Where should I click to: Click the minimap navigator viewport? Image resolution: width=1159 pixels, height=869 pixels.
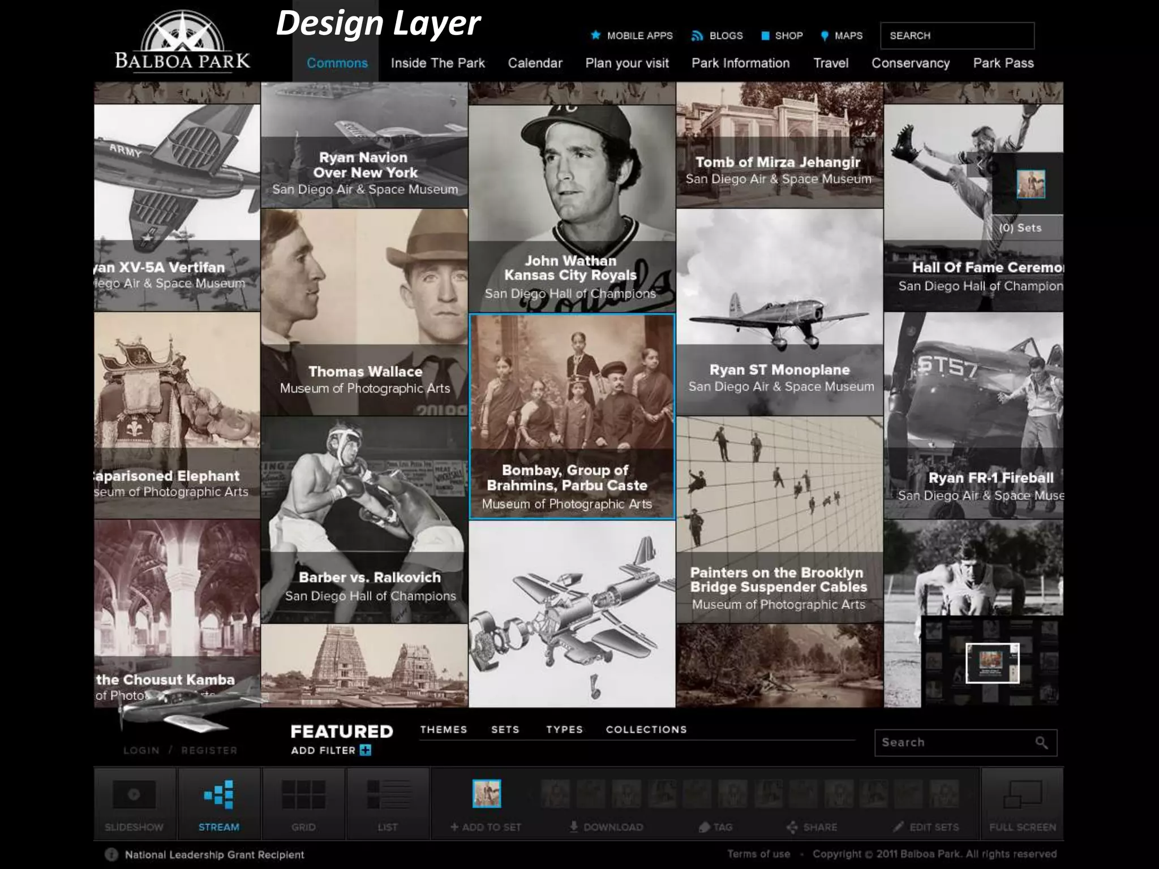(x=992, y=663)
